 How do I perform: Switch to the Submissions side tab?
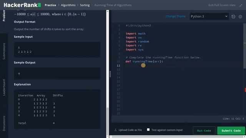pyautogui.click(x=4, y=51)
